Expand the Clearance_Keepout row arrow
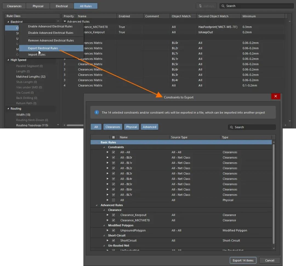Viewport: 296px width, 266px height. coord(107,215)
